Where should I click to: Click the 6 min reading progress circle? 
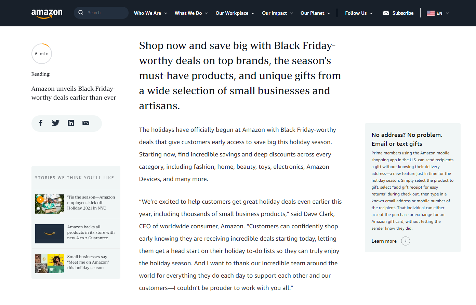click(42, 54)
